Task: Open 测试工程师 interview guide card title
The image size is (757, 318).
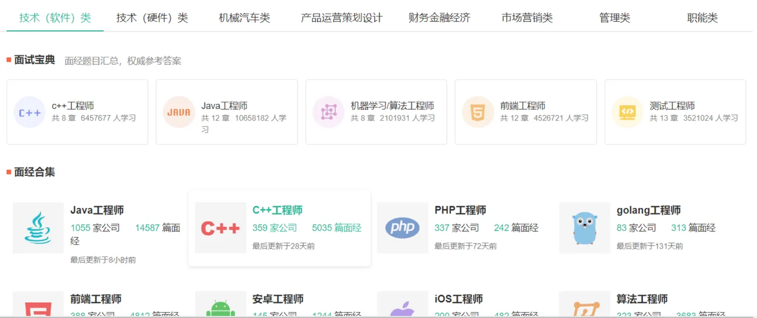Action: [672, 106]
